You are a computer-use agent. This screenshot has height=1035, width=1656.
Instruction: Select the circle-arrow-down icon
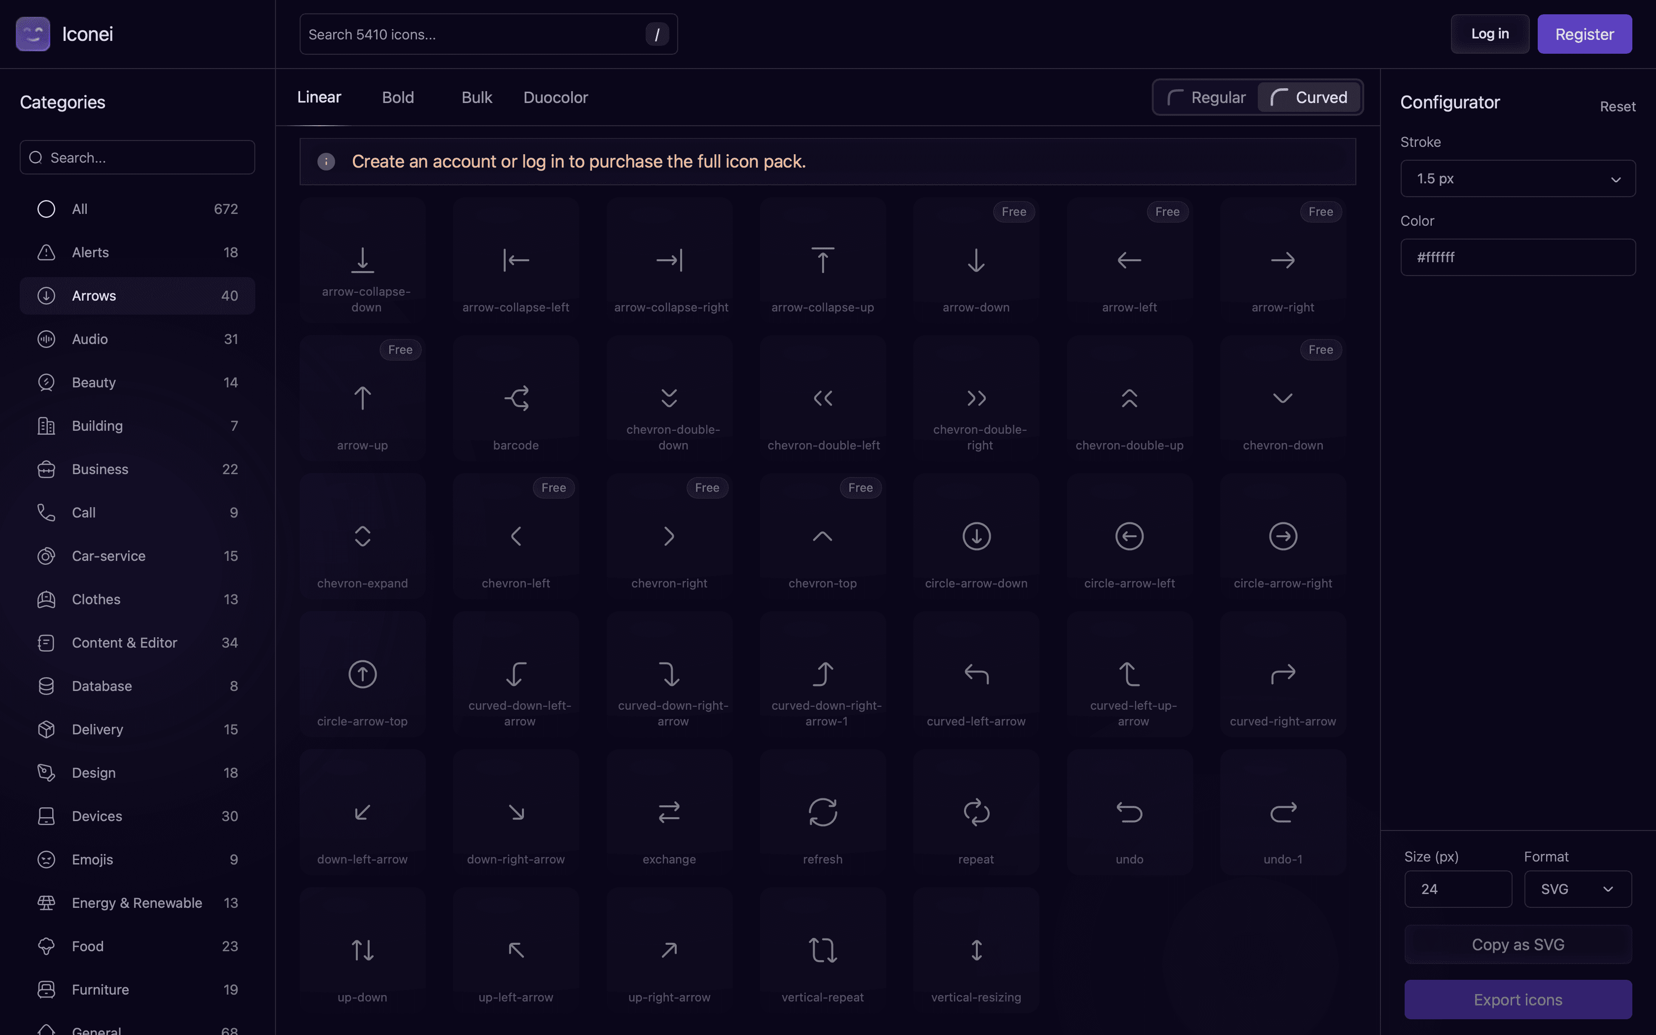point(976,536)
